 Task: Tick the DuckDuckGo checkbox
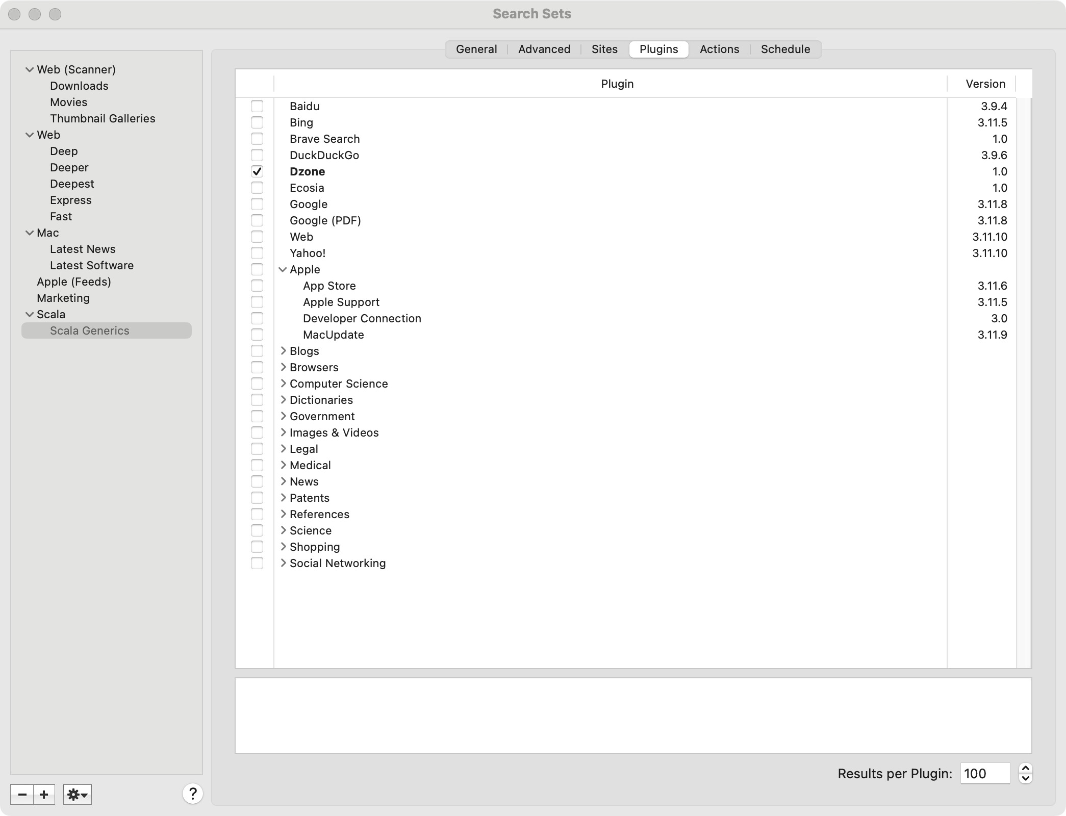(257, 155)
